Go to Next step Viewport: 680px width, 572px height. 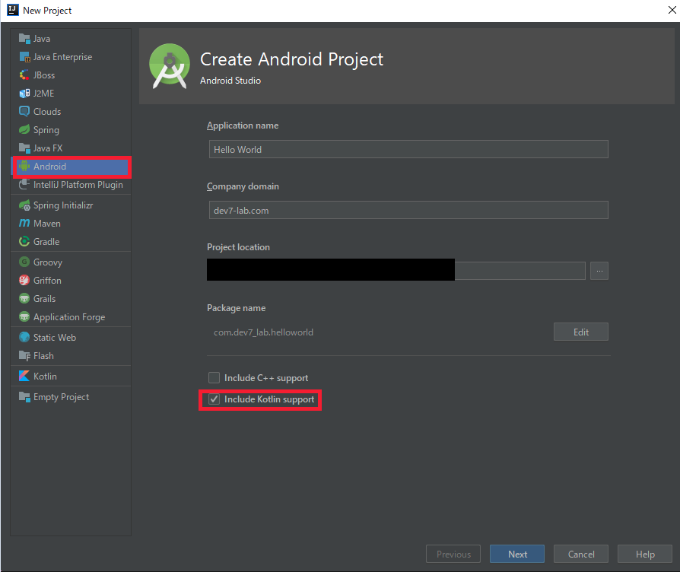click(x=517, y=554)
